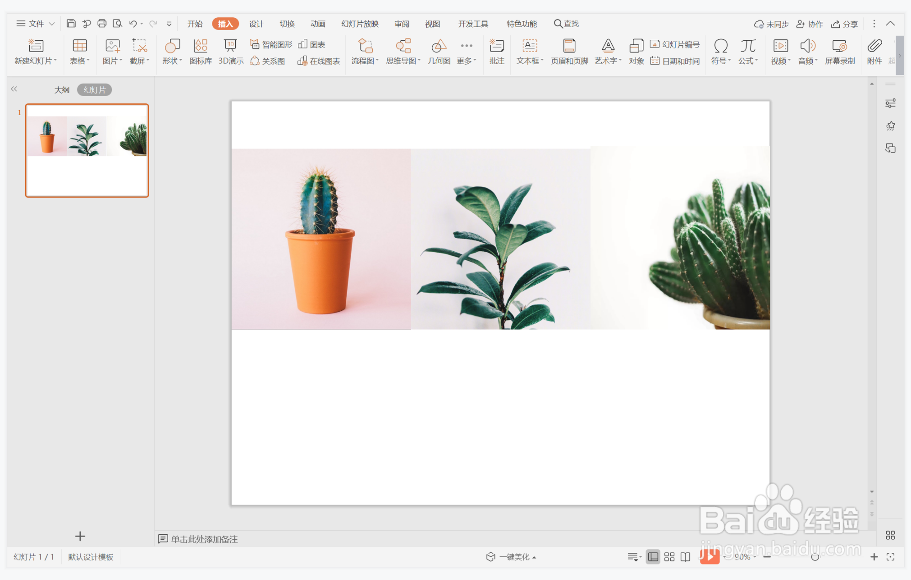Open the 设计 ribbon tab

(256, 24)
